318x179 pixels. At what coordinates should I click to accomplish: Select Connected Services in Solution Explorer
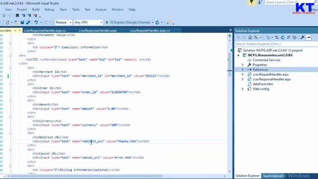(x=266, y=60)
